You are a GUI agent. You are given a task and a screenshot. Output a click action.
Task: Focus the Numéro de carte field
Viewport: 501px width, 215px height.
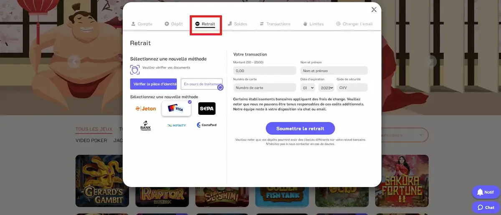tap(264, 88)
